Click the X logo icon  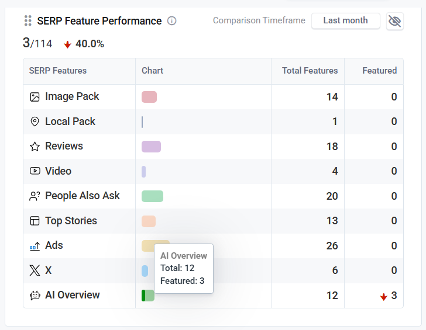35,270
